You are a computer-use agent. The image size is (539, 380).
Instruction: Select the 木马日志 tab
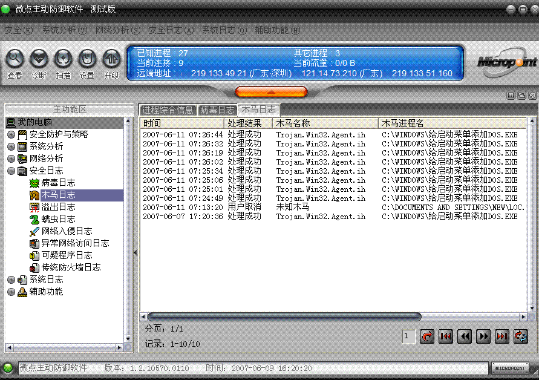click(259, 110)
